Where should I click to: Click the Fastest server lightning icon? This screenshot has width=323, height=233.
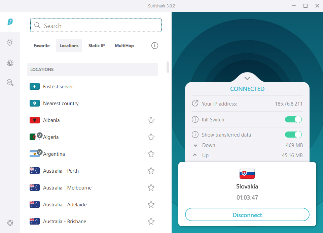point(35,87)
